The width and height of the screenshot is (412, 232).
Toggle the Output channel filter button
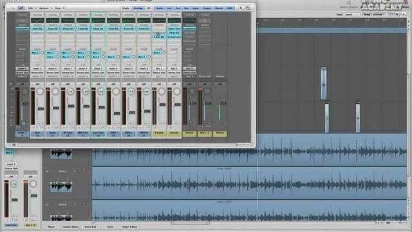pyautogui.click(x=207, y=8)
